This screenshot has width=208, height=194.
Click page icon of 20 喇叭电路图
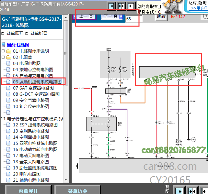tap(8, 174)
